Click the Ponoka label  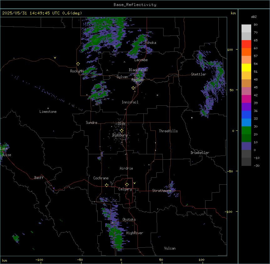click(x=150, y=43)
